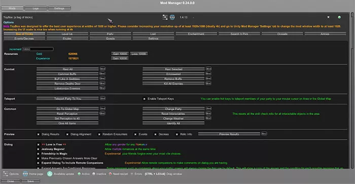
Task: Click Go To Global Map button
Action: coord(67,109)
